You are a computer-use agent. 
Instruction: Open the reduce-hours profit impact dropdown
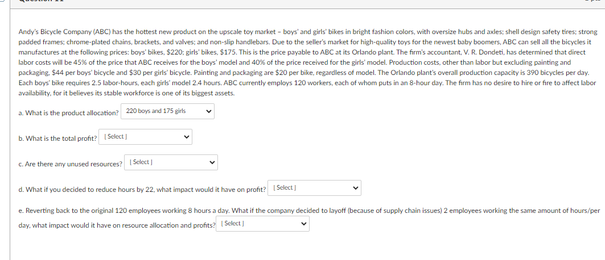[315, 188]
